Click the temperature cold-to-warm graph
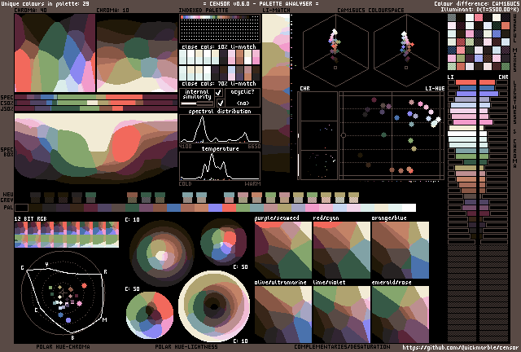This screenshot has width=521, height=352. 219,165
